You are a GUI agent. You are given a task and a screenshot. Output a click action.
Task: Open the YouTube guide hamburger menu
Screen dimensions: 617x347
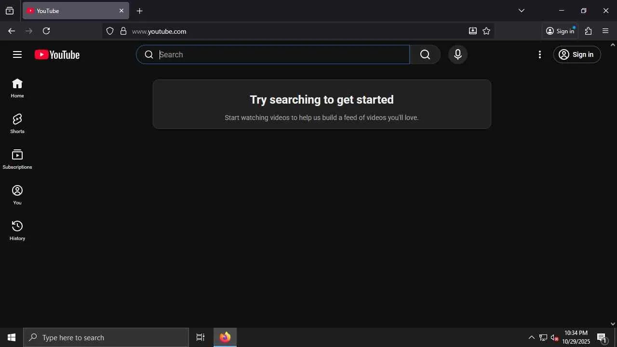pos(17,54)
